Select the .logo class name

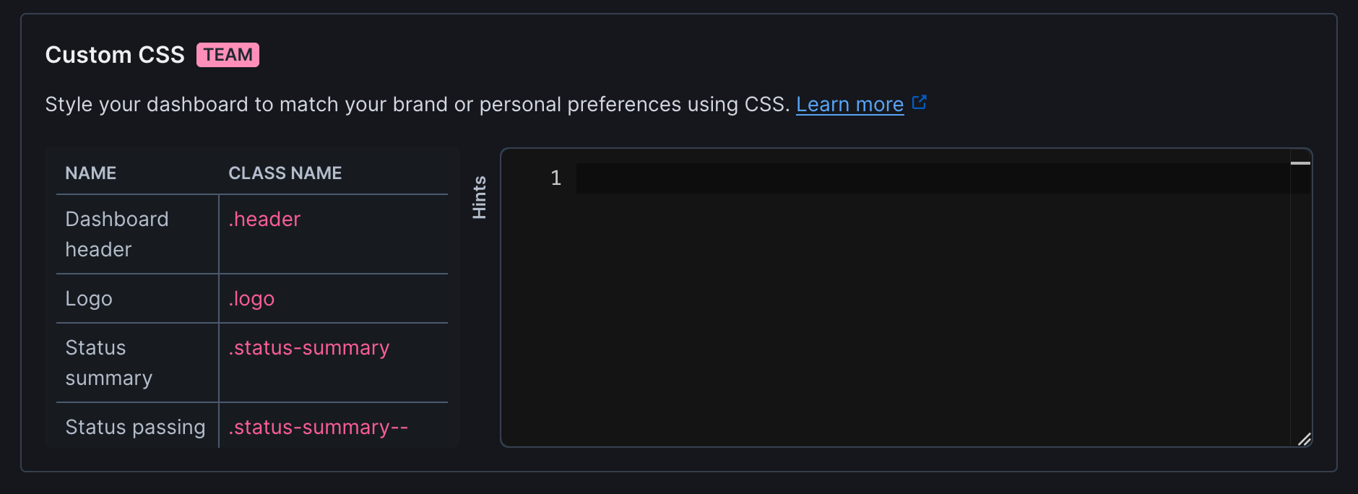tap(251, 298)
